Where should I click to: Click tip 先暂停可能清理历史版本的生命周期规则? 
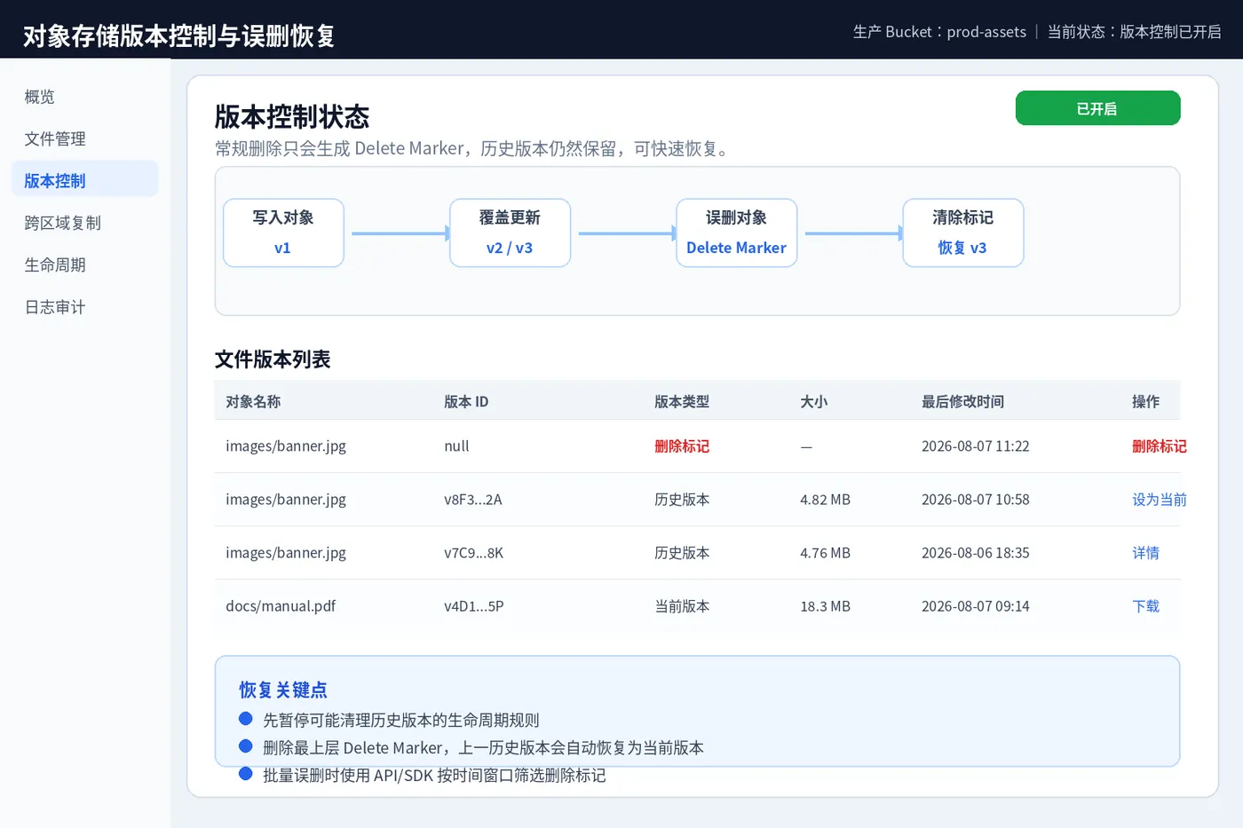[400, 720]
